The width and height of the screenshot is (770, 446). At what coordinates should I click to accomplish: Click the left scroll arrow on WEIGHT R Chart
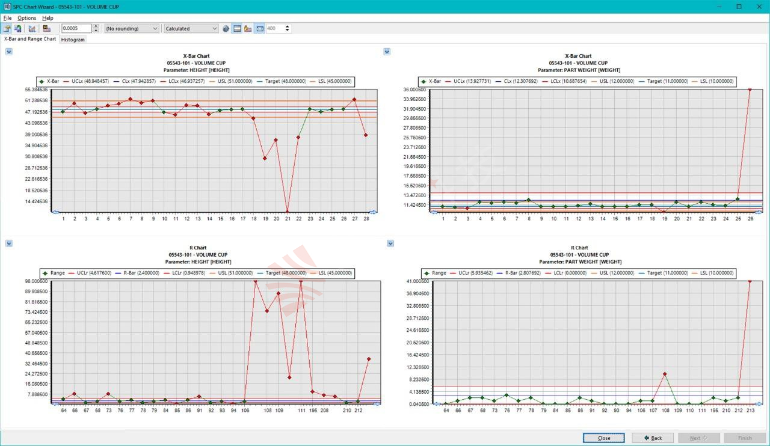click(437, 404)
